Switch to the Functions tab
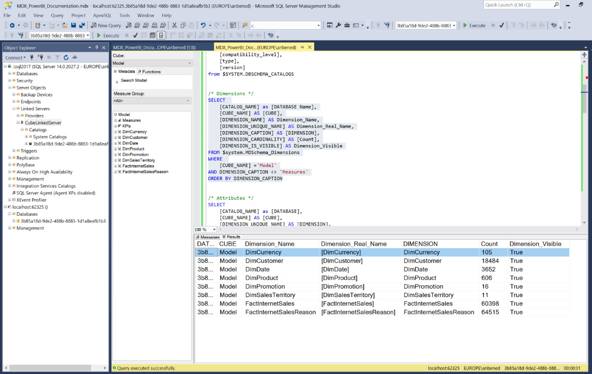The image size is (592, 374). 149,72
